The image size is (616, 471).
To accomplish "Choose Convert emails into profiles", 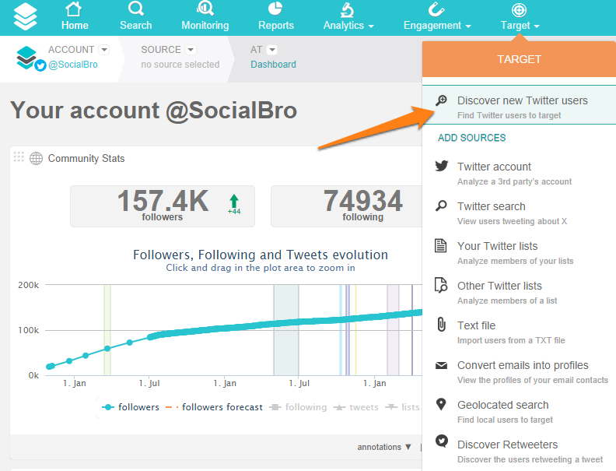I will pyautogui.click(x=519, y=371).
